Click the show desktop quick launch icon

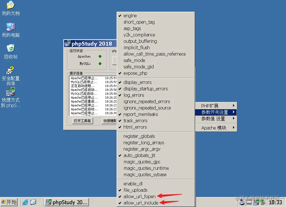[x=33, y=202]
